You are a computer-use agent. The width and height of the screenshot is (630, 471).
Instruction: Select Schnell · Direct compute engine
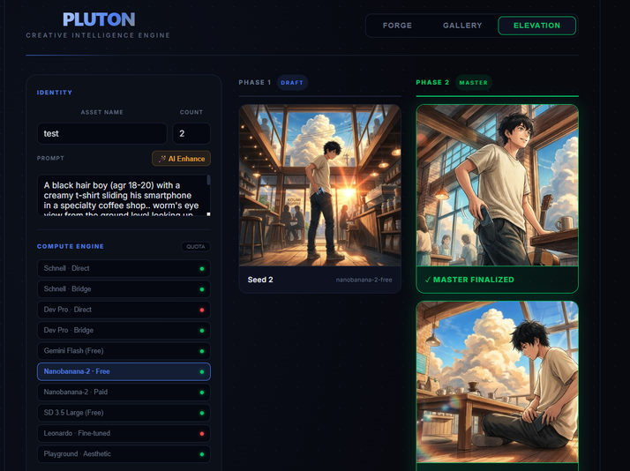(x=124, y=268)
